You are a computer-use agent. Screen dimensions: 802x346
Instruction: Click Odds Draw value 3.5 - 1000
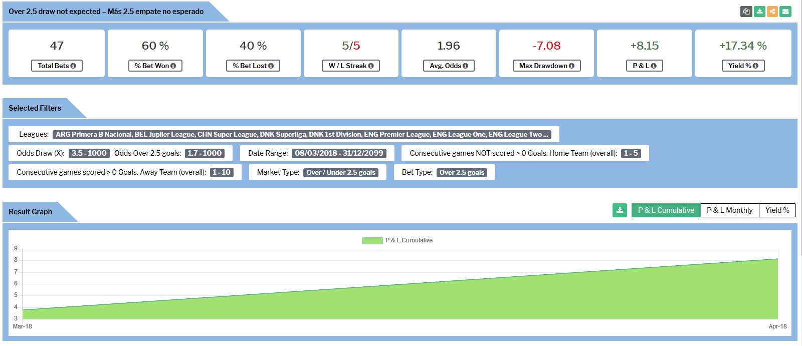point(89,153)
